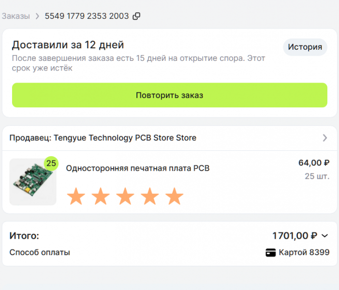The height and width of the screenshot is (290, 339).
Task: Click the breadcrumb separator arrow
Action: click(37, 16)
